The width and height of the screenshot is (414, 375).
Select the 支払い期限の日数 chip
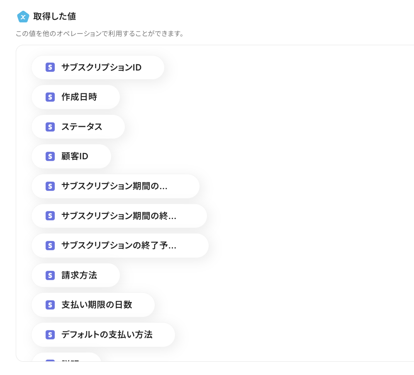pyautogui.click(x=97, y=305)
